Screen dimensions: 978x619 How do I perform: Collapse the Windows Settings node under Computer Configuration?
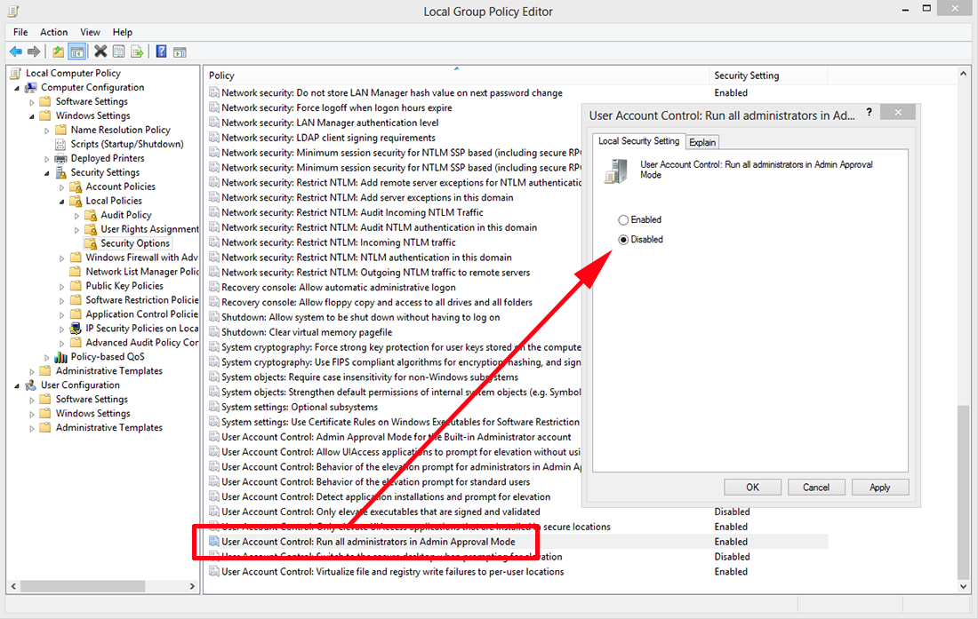[x=32, y=116]
